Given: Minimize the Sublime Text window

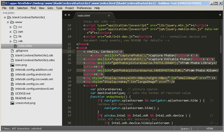Looking at the screenshot, I should [212, 3].
